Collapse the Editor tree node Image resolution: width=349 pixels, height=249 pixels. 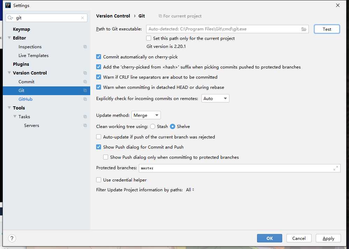[x=9, y=38]
